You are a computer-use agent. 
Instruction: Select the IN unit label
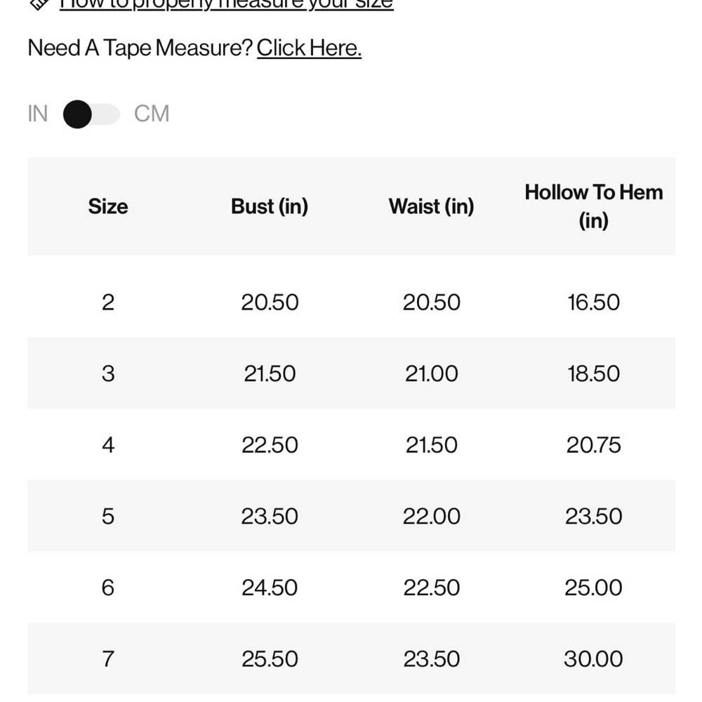tap(38, 114)
